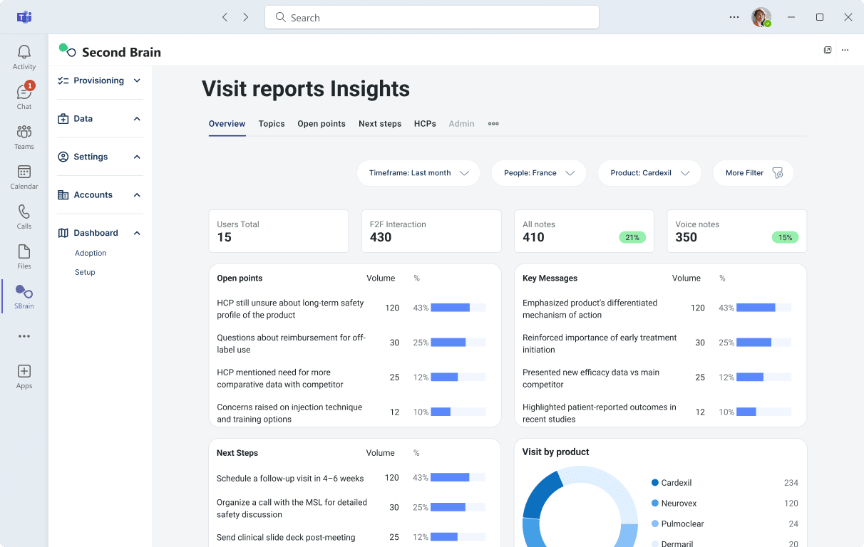Open the Product: Cardexil dropdown
This screenshot has width=864, height=547.
pos(649,173)
